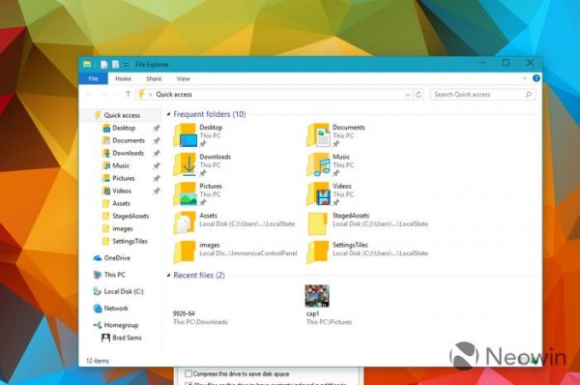This screenshot has width=580, height=385.
Task: Open the Music folder icon in Frequent folders
Action: (318, 164)
